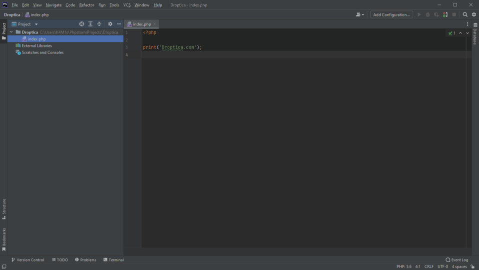Open IDE settings gear in toolbar
The image size is (479, 270).
tap(474, 14)
